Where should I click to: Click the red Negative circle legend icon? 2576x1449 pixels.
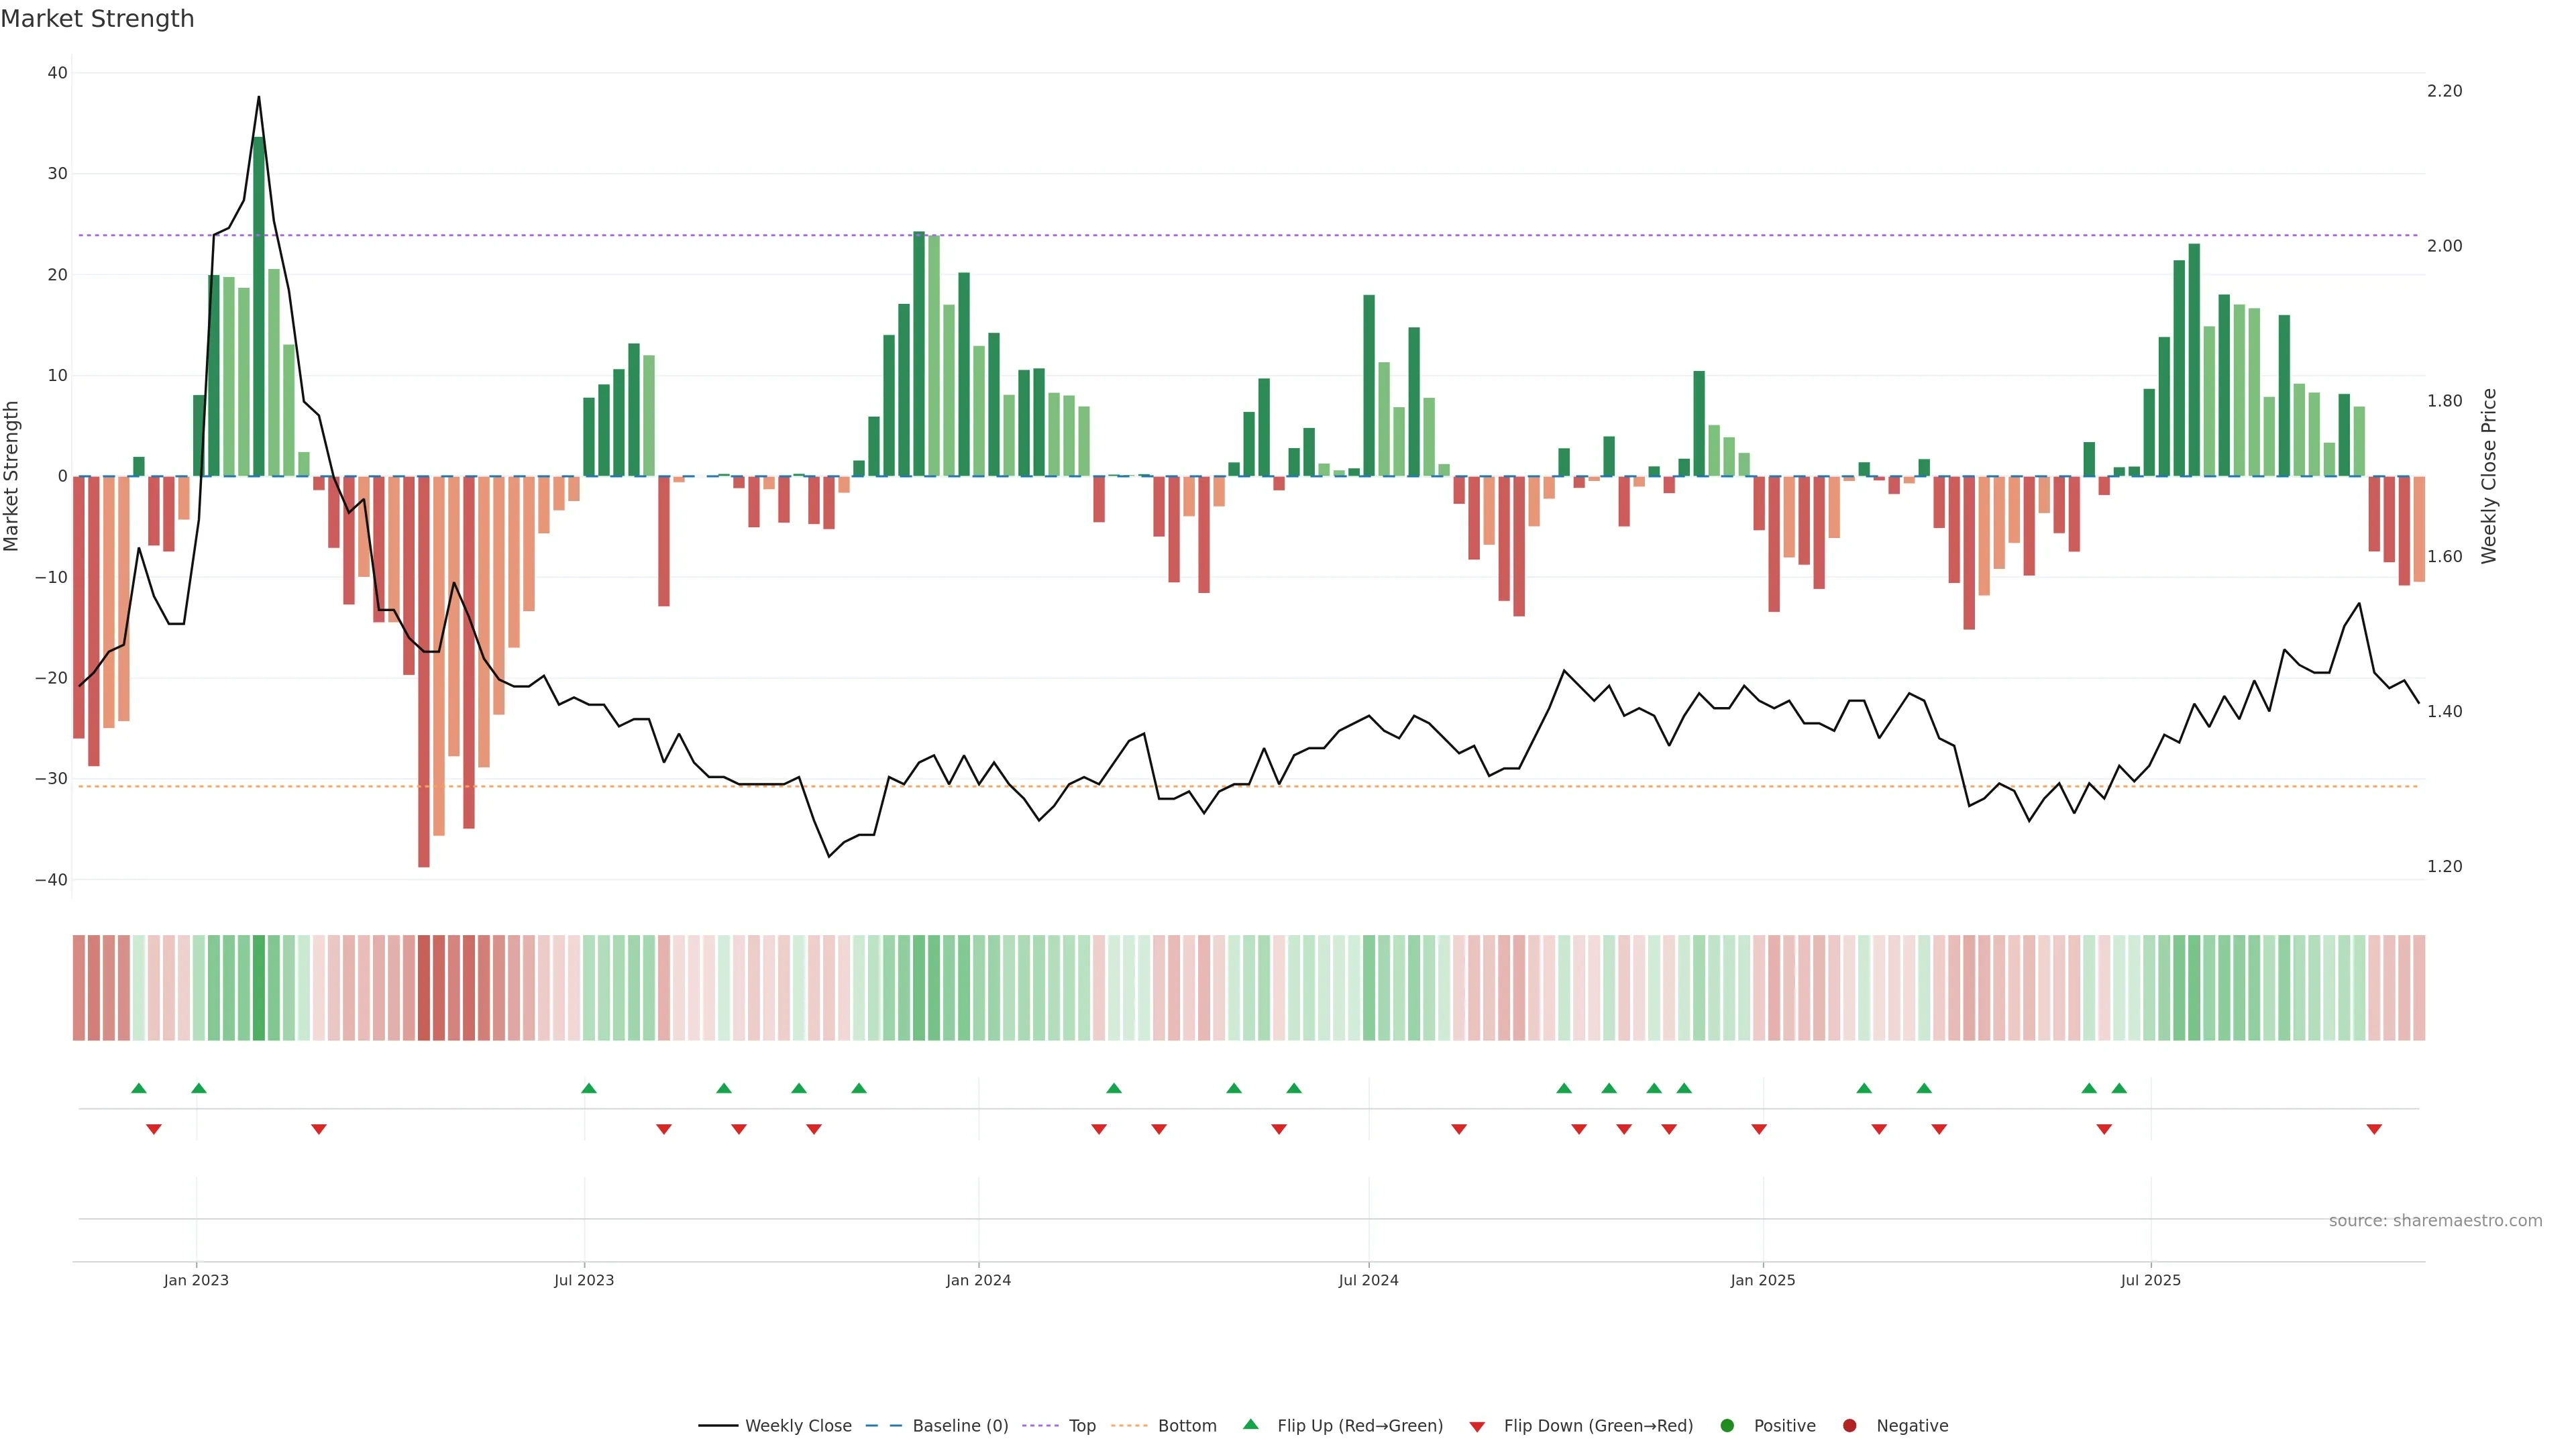click(1849, 1425)
